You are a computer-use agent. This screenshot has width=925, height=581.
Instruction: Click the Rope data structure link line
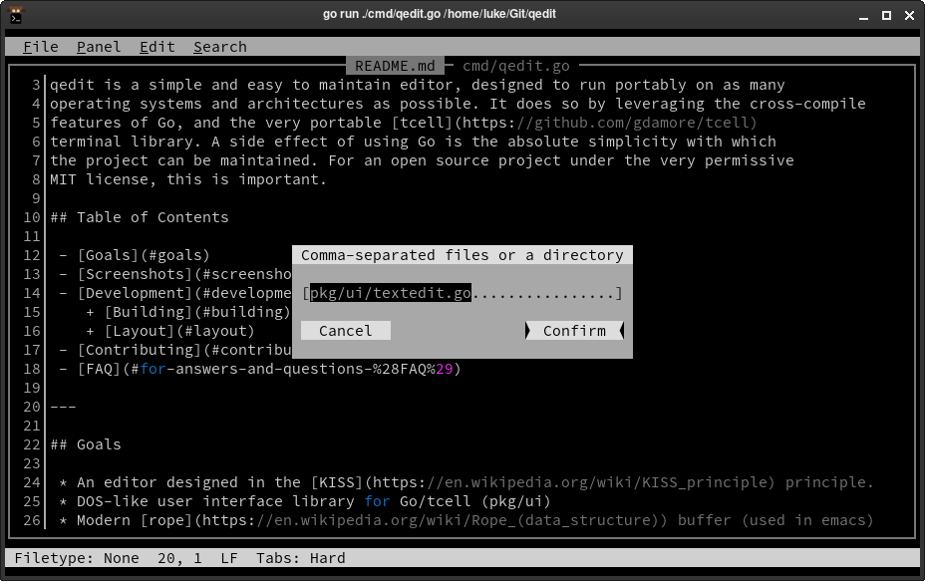[466, 519]
